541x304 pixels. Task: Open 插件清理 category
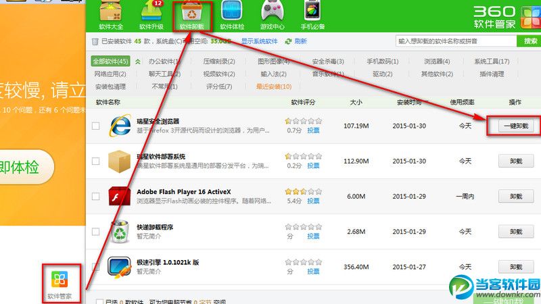tap(492, 74)
